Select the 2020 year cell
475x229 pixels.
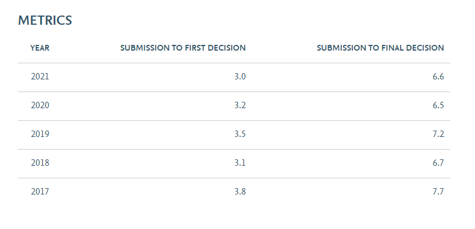pos(40,105)
